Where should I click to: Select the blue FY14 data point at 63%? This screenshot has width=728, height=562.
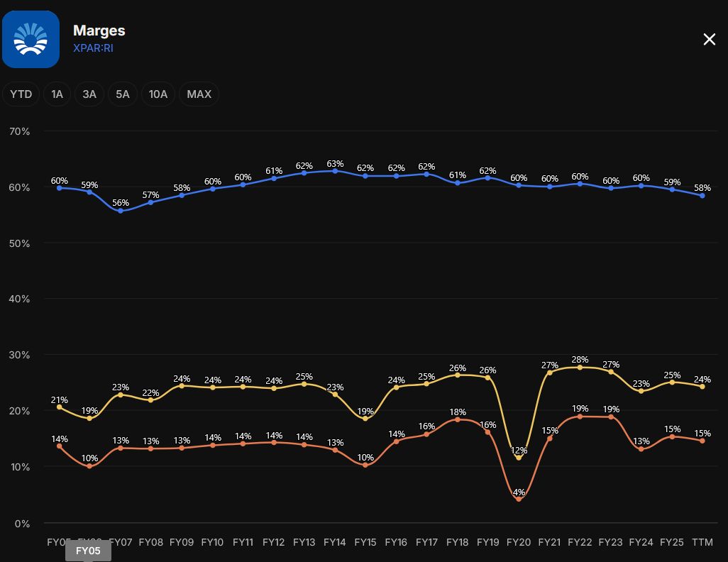click(335, 171)
